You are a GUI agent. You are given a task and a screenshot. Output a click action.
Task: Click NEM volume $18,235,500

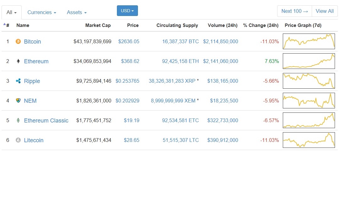(x=224, y=101)
